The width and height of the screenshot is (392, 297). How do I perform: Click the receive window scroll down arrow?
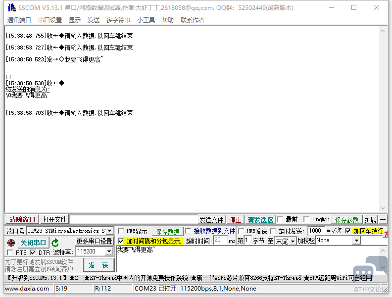(383, 208)
